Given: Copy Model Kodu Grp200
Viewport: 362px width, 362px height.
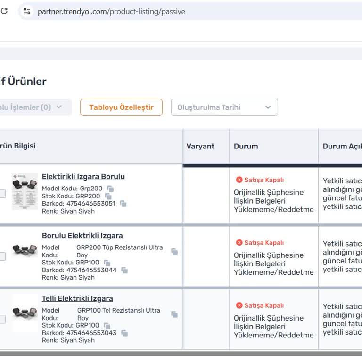Looking at the screenshot, I should [111, 189].
